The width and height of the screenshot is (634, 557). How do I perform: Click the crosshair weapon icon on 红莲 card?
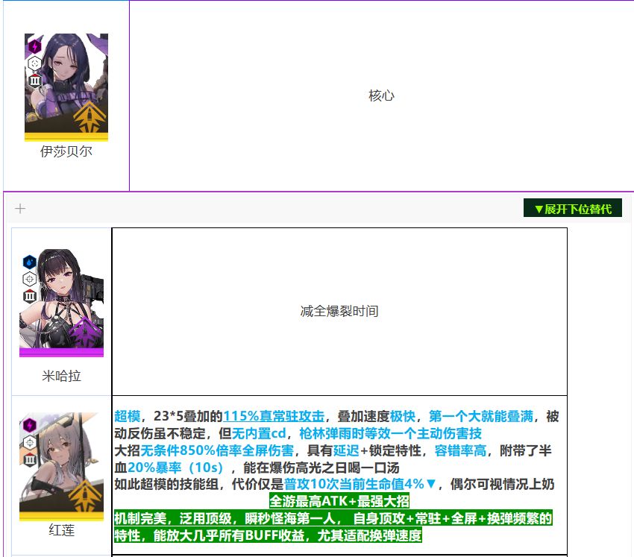point(30,442)
